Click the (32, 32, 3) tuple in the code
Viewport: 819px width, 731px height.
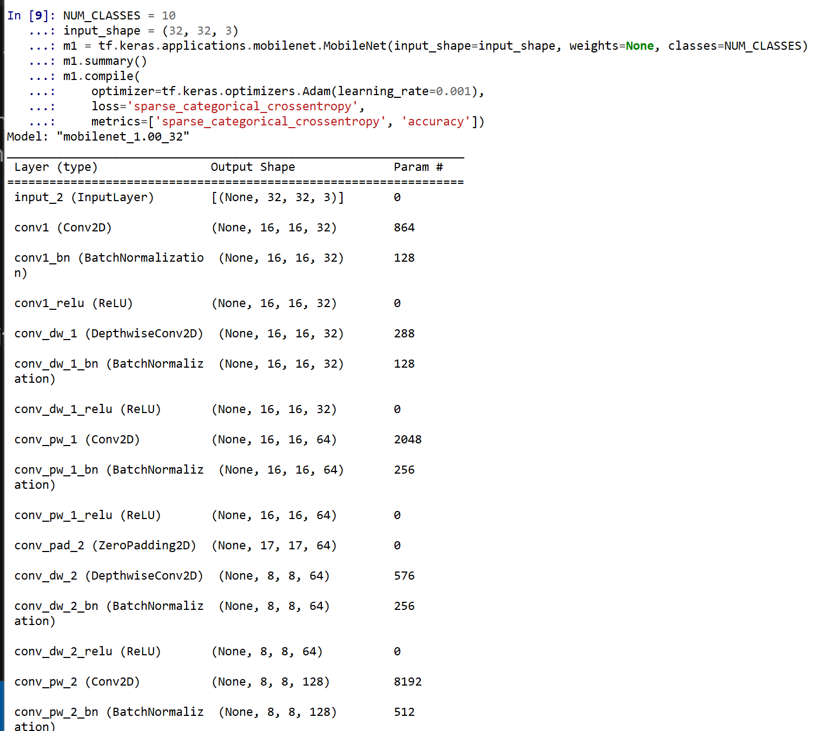(200, 31)
